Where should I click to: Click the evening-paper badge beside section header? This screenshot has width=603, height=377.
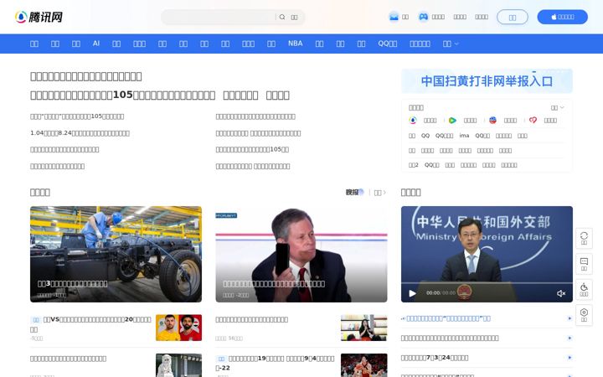coord(354,192)
